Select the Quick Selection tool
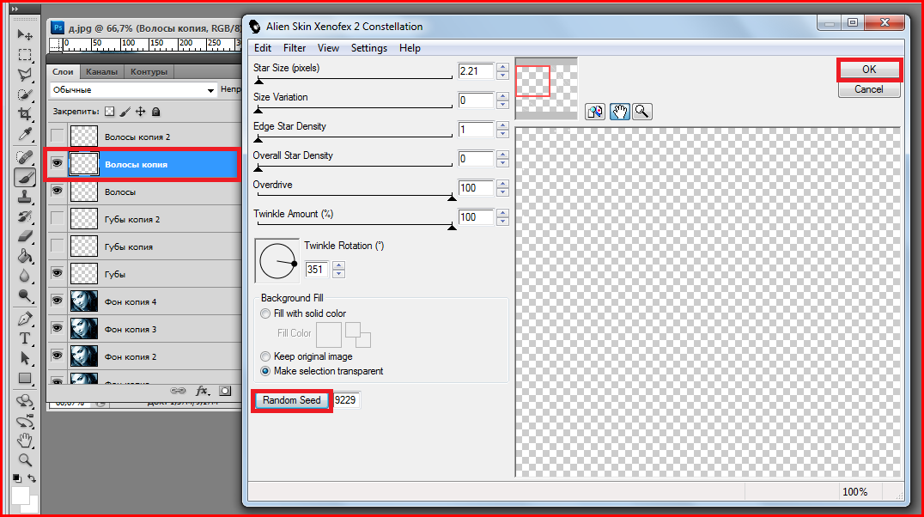 pos(25,94)
